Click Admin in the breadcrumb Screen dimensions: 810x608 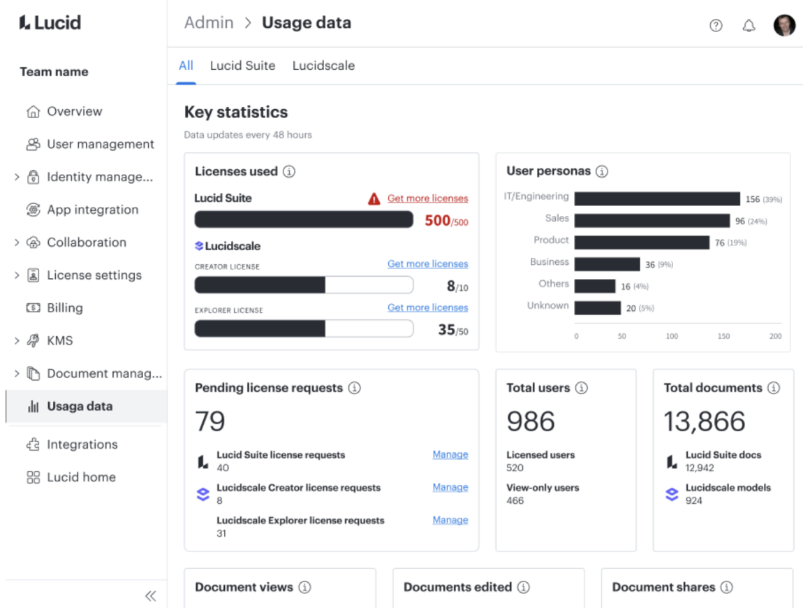209,23
